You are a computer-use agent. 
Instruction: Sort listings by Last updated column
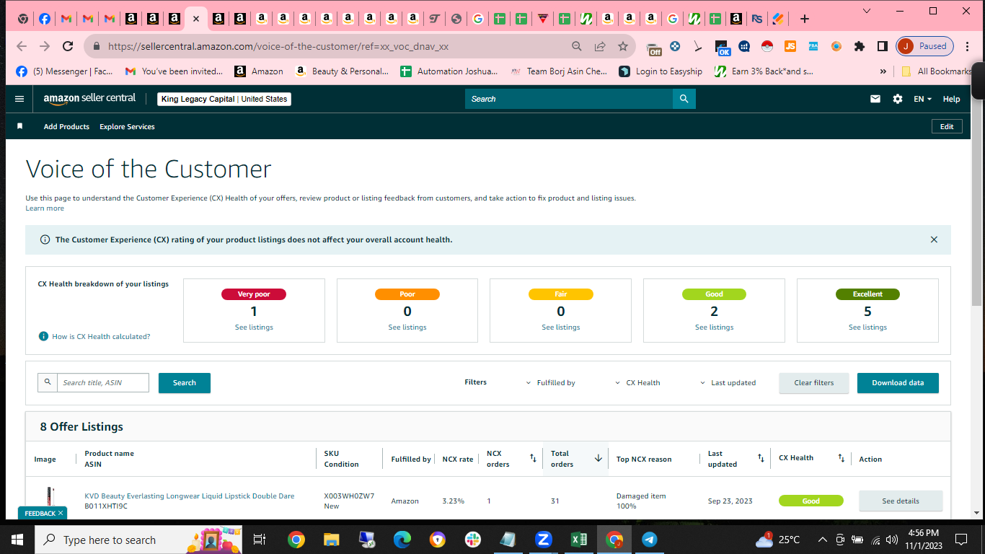[x=761, y=458]
